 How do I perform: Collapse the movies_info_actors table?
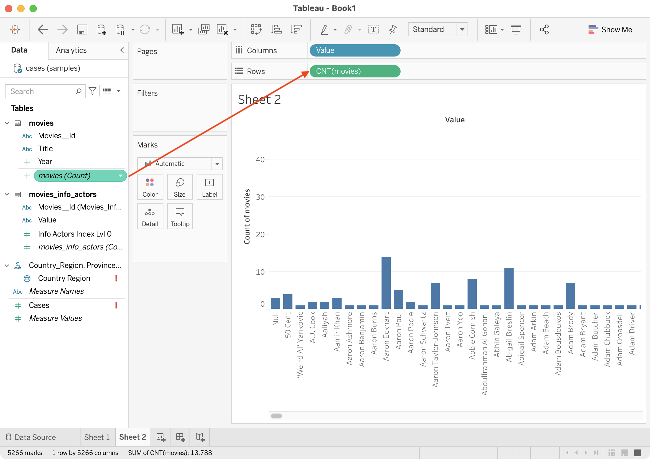7,194
